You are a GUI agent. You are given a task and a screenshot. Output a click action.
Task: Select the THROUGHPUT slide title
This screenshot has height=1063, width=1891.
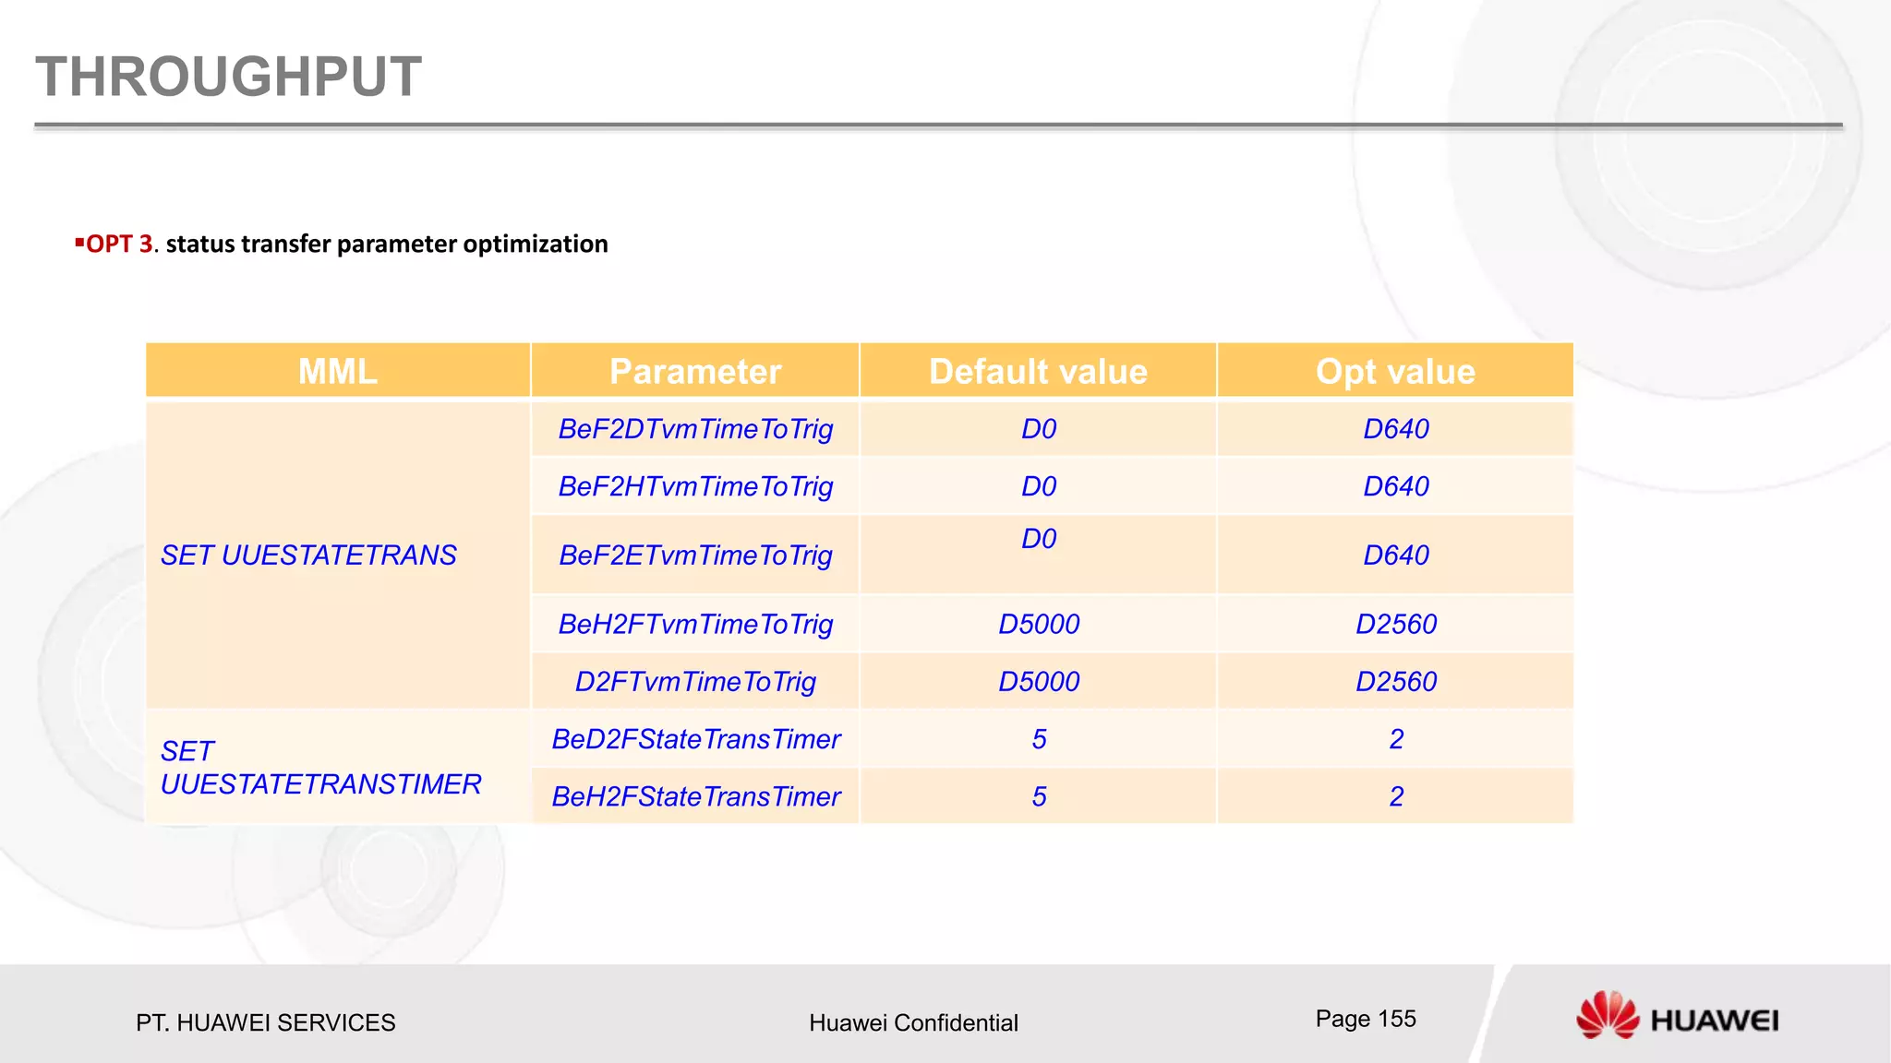(228, 77)
